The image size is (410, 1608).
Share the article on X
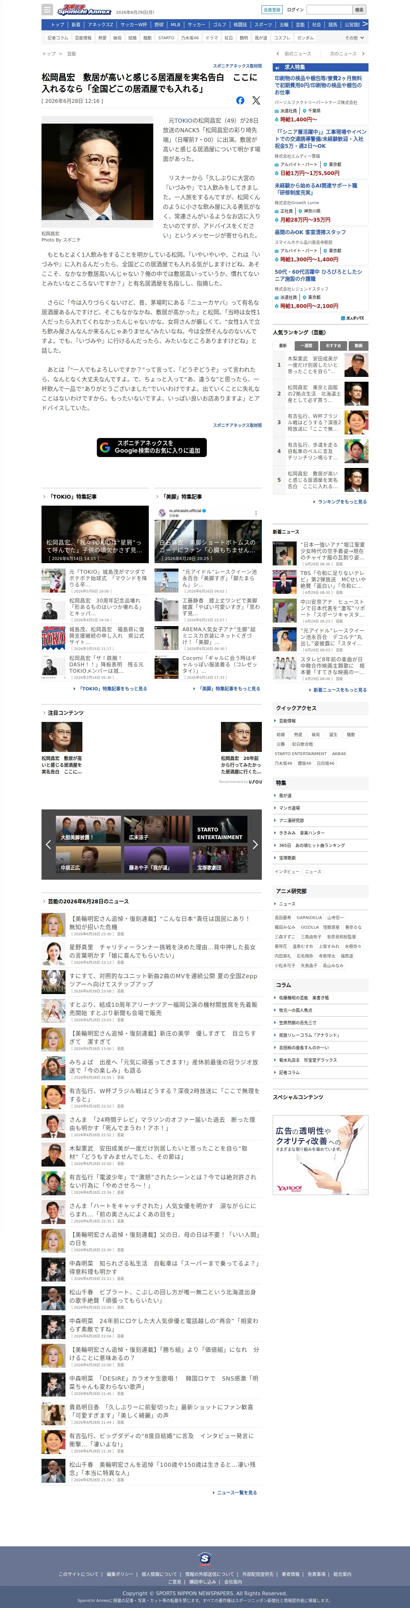point(256,101)
